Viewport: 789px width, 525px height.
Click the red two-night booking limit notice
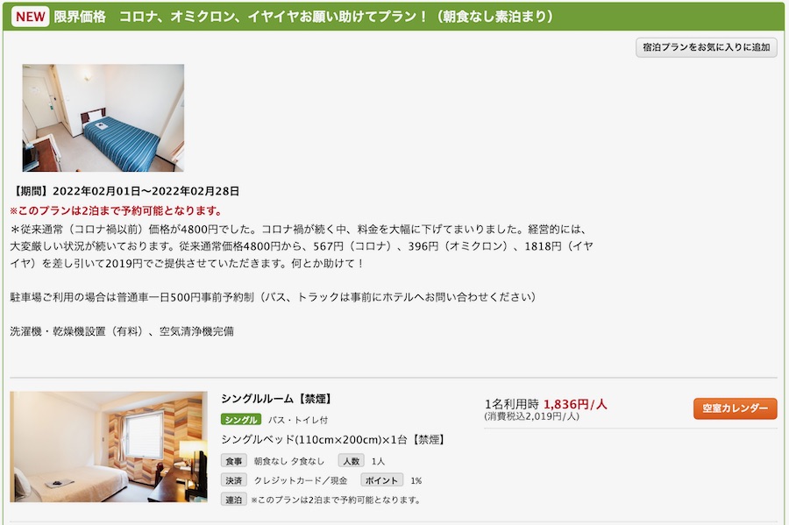pyautogui.click(x=116, y=210)
